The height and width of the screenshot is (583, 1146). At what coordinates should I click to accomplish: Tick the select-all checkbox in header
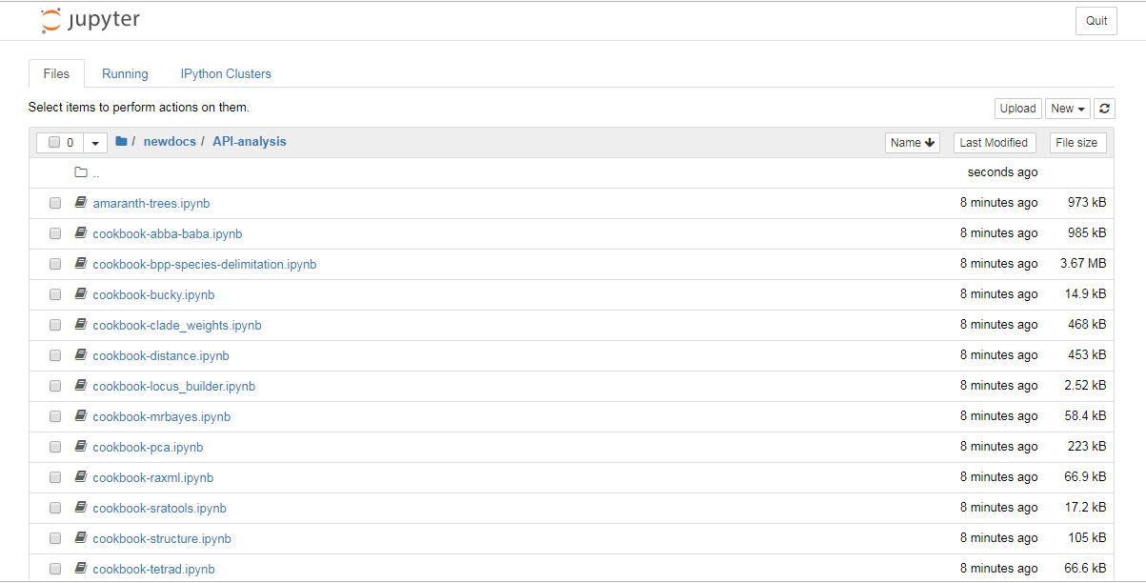point(54,143)
